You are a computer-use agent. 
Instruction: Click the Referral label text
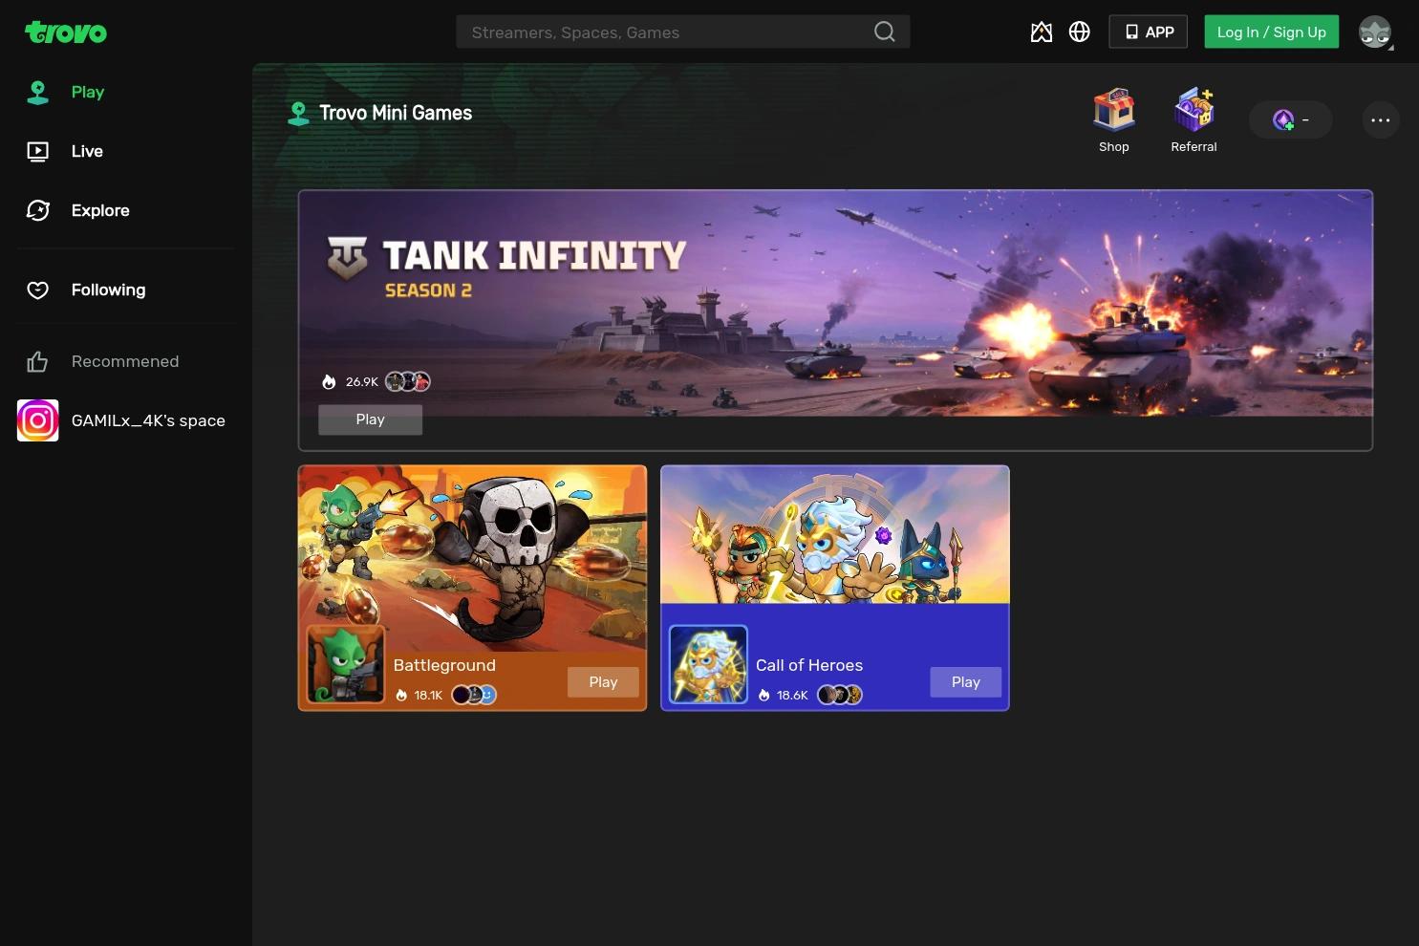coord(1194,147)
